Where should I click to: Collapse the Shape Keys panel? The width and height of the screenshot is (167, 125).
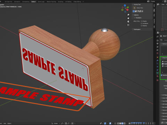click(161, 58)
